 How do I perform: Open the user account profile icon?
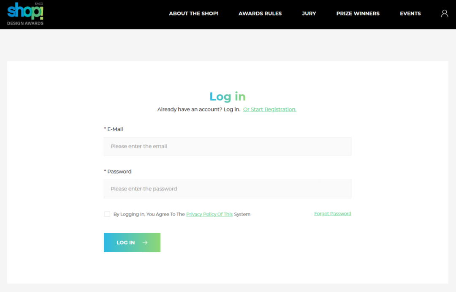[444, 14]
